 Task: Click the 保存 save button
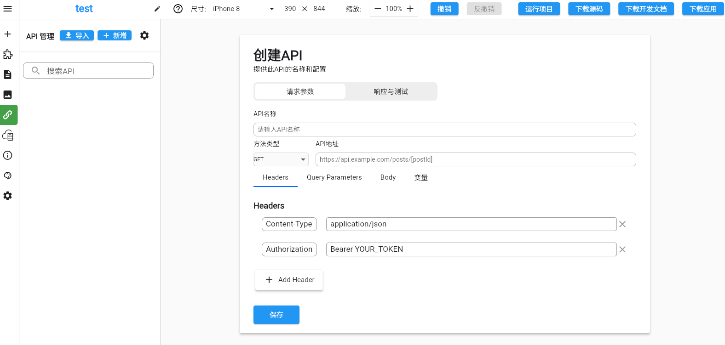pos(276,315)
